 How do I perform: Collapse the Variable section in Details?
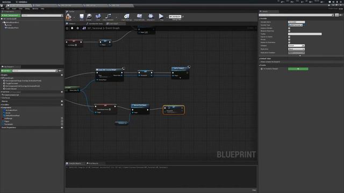[x=260, y=19]
